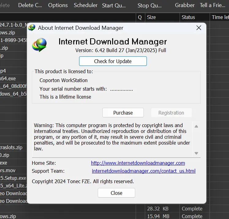
Task: Open Scheduler in the main toolbar
Action: coord(86,5)
